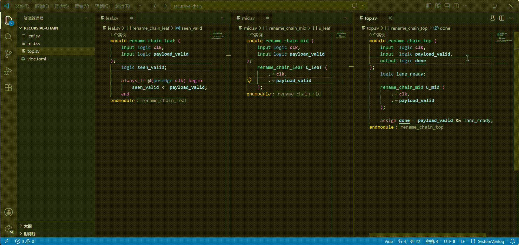The image size is (519, 245).
Task: Open customize layout icon in title bar
Action: [438, 6]
